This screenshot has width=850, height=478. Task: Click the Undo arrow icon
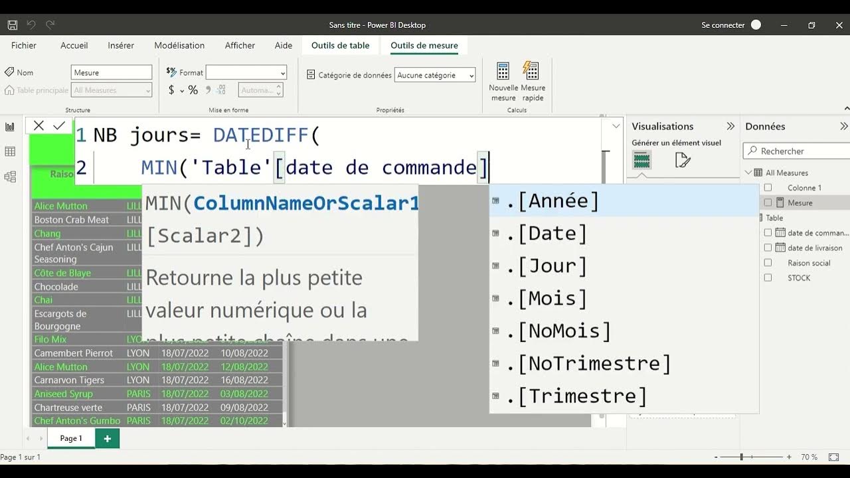pos(31,25)
